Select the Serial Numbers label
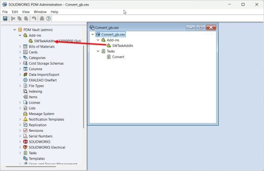The image size is (264, 171). (x=40, y=136)
